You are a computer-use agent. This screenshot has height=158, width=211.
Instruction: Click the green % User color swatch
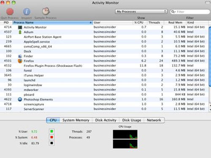click(51, 131)
